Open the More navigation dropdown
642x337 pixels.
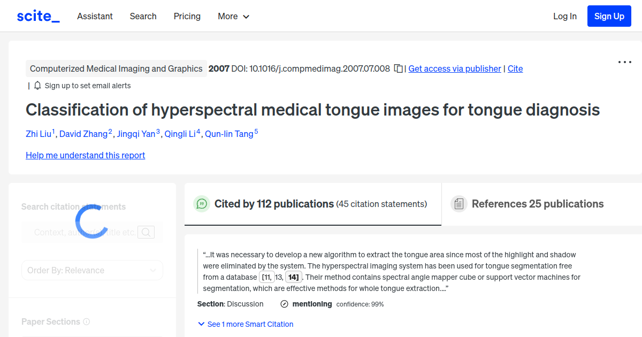pos(233,16)
